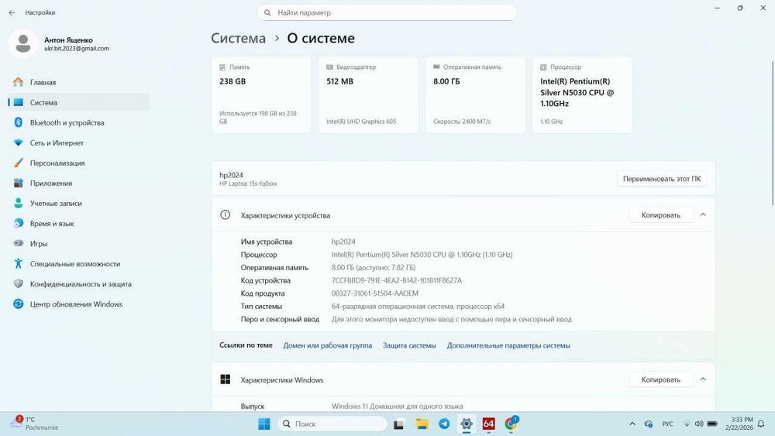
Task: Click the Wi-Fi network tray icon
Action: [x=687, y=424]
